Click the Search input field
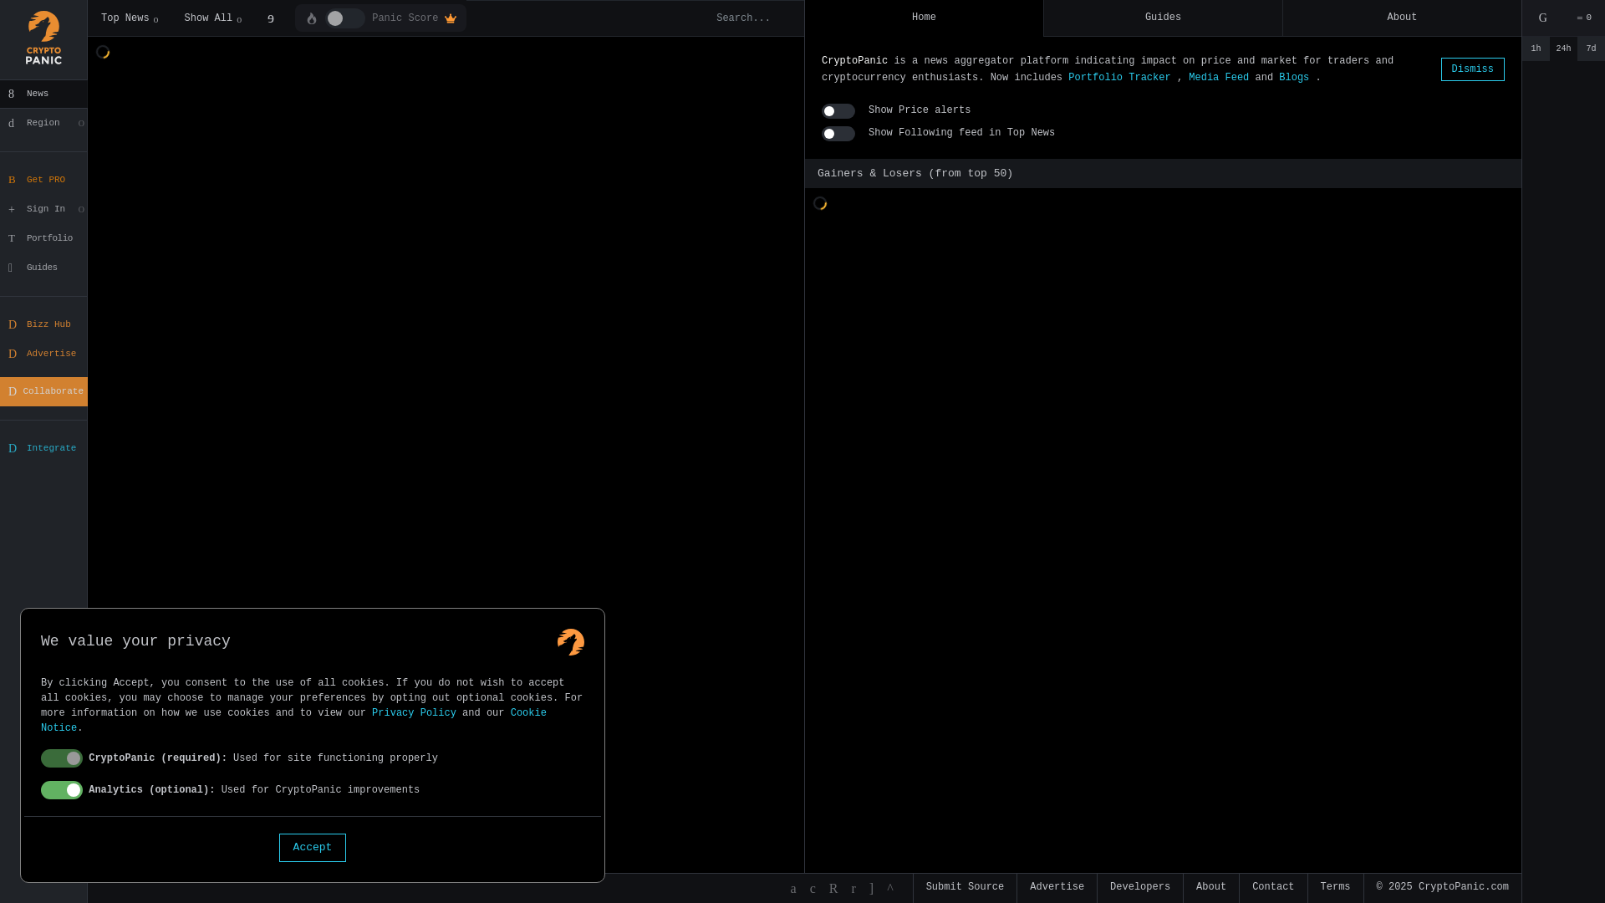This screenshot has height=903, width=1605. (x=752, y=18)
